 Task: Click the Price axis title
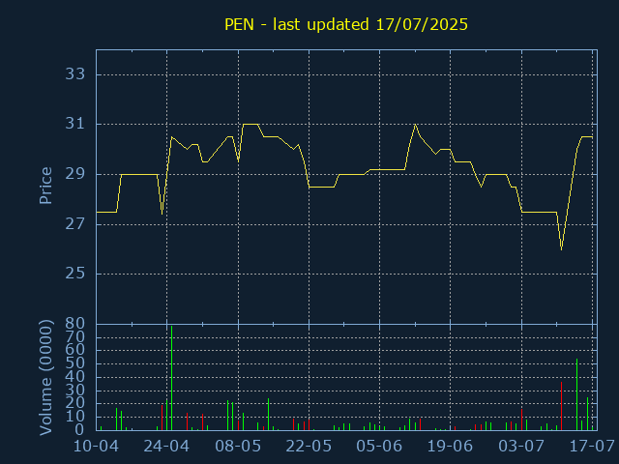click(45, 186)
